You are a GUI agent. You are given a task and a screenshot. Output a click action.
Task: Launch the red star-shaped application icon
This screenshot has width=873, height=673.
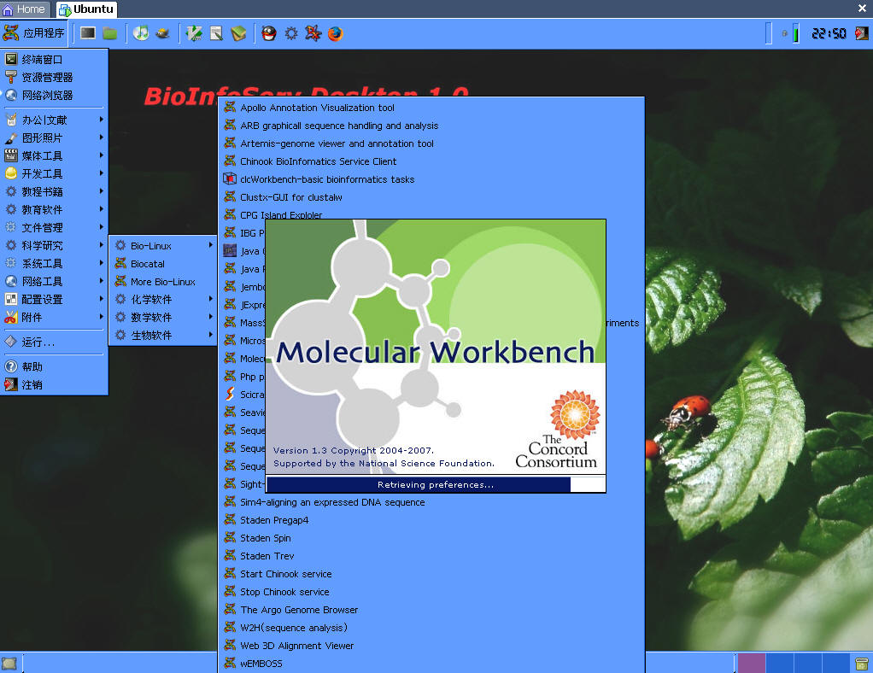pos(313,33)
